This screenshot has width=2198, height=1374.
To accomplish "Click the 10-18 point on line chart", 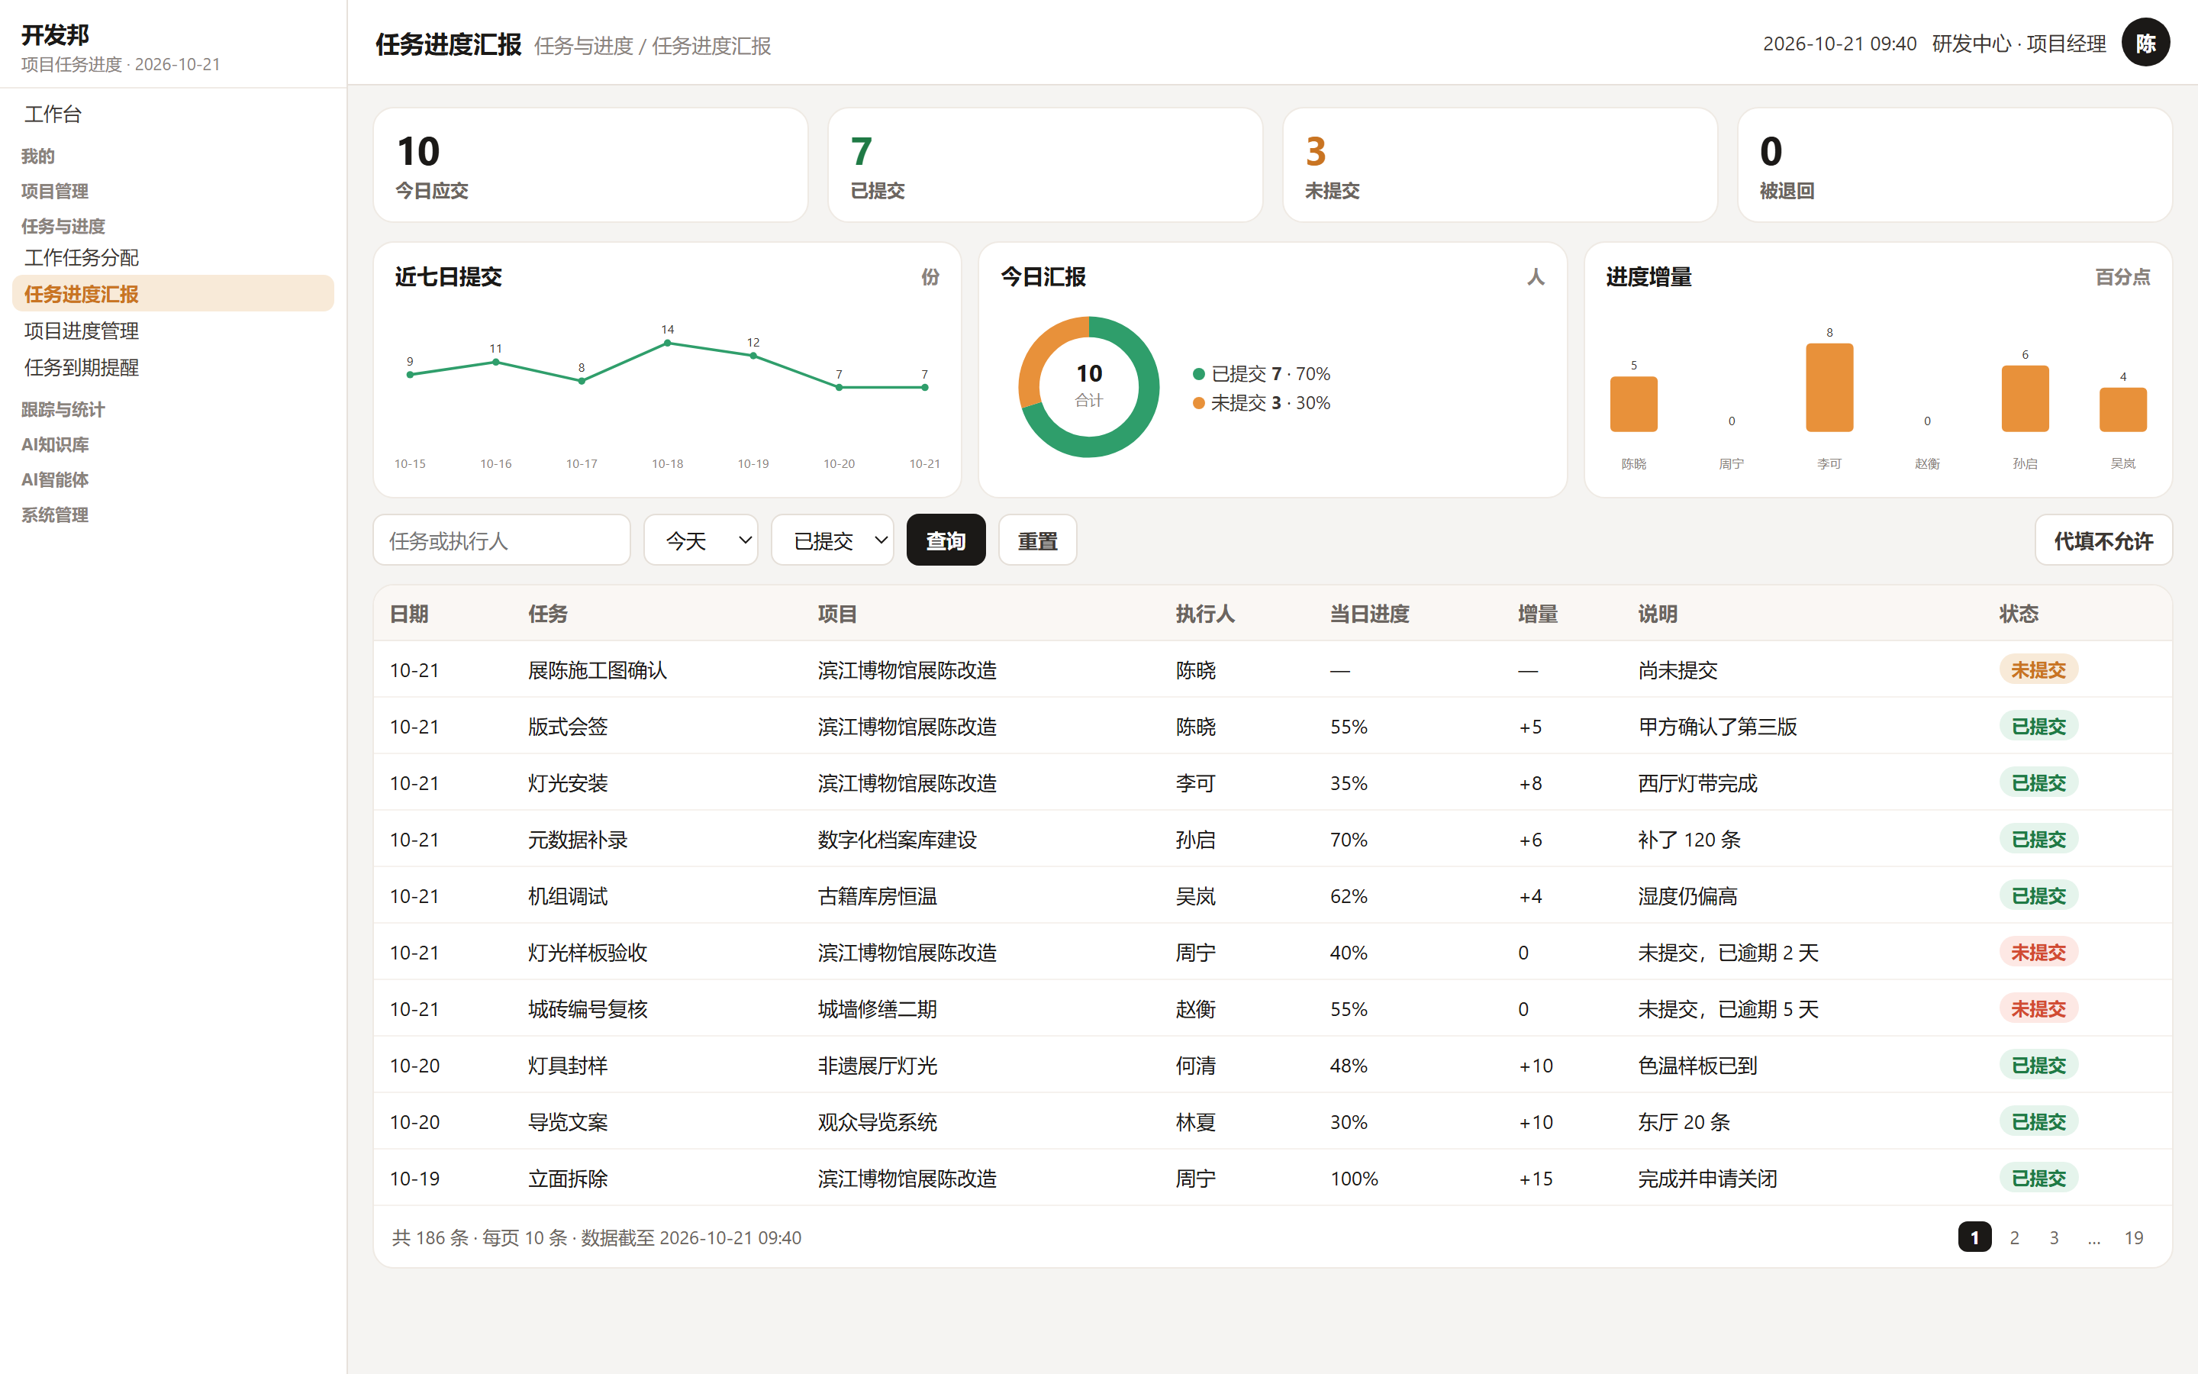I will click(668, 343).
